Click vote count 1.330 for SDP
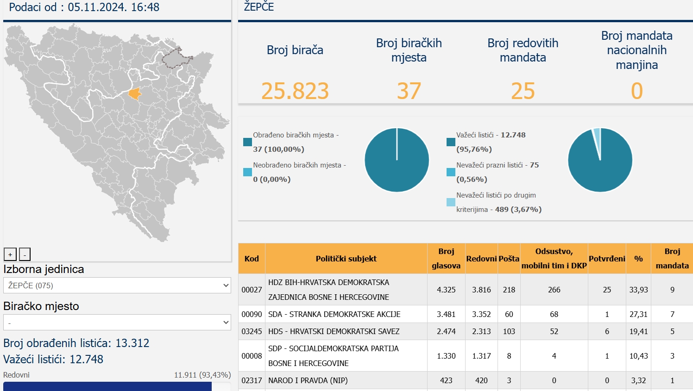Viewport: 693px width, 391px height. (x=446, y=356)
